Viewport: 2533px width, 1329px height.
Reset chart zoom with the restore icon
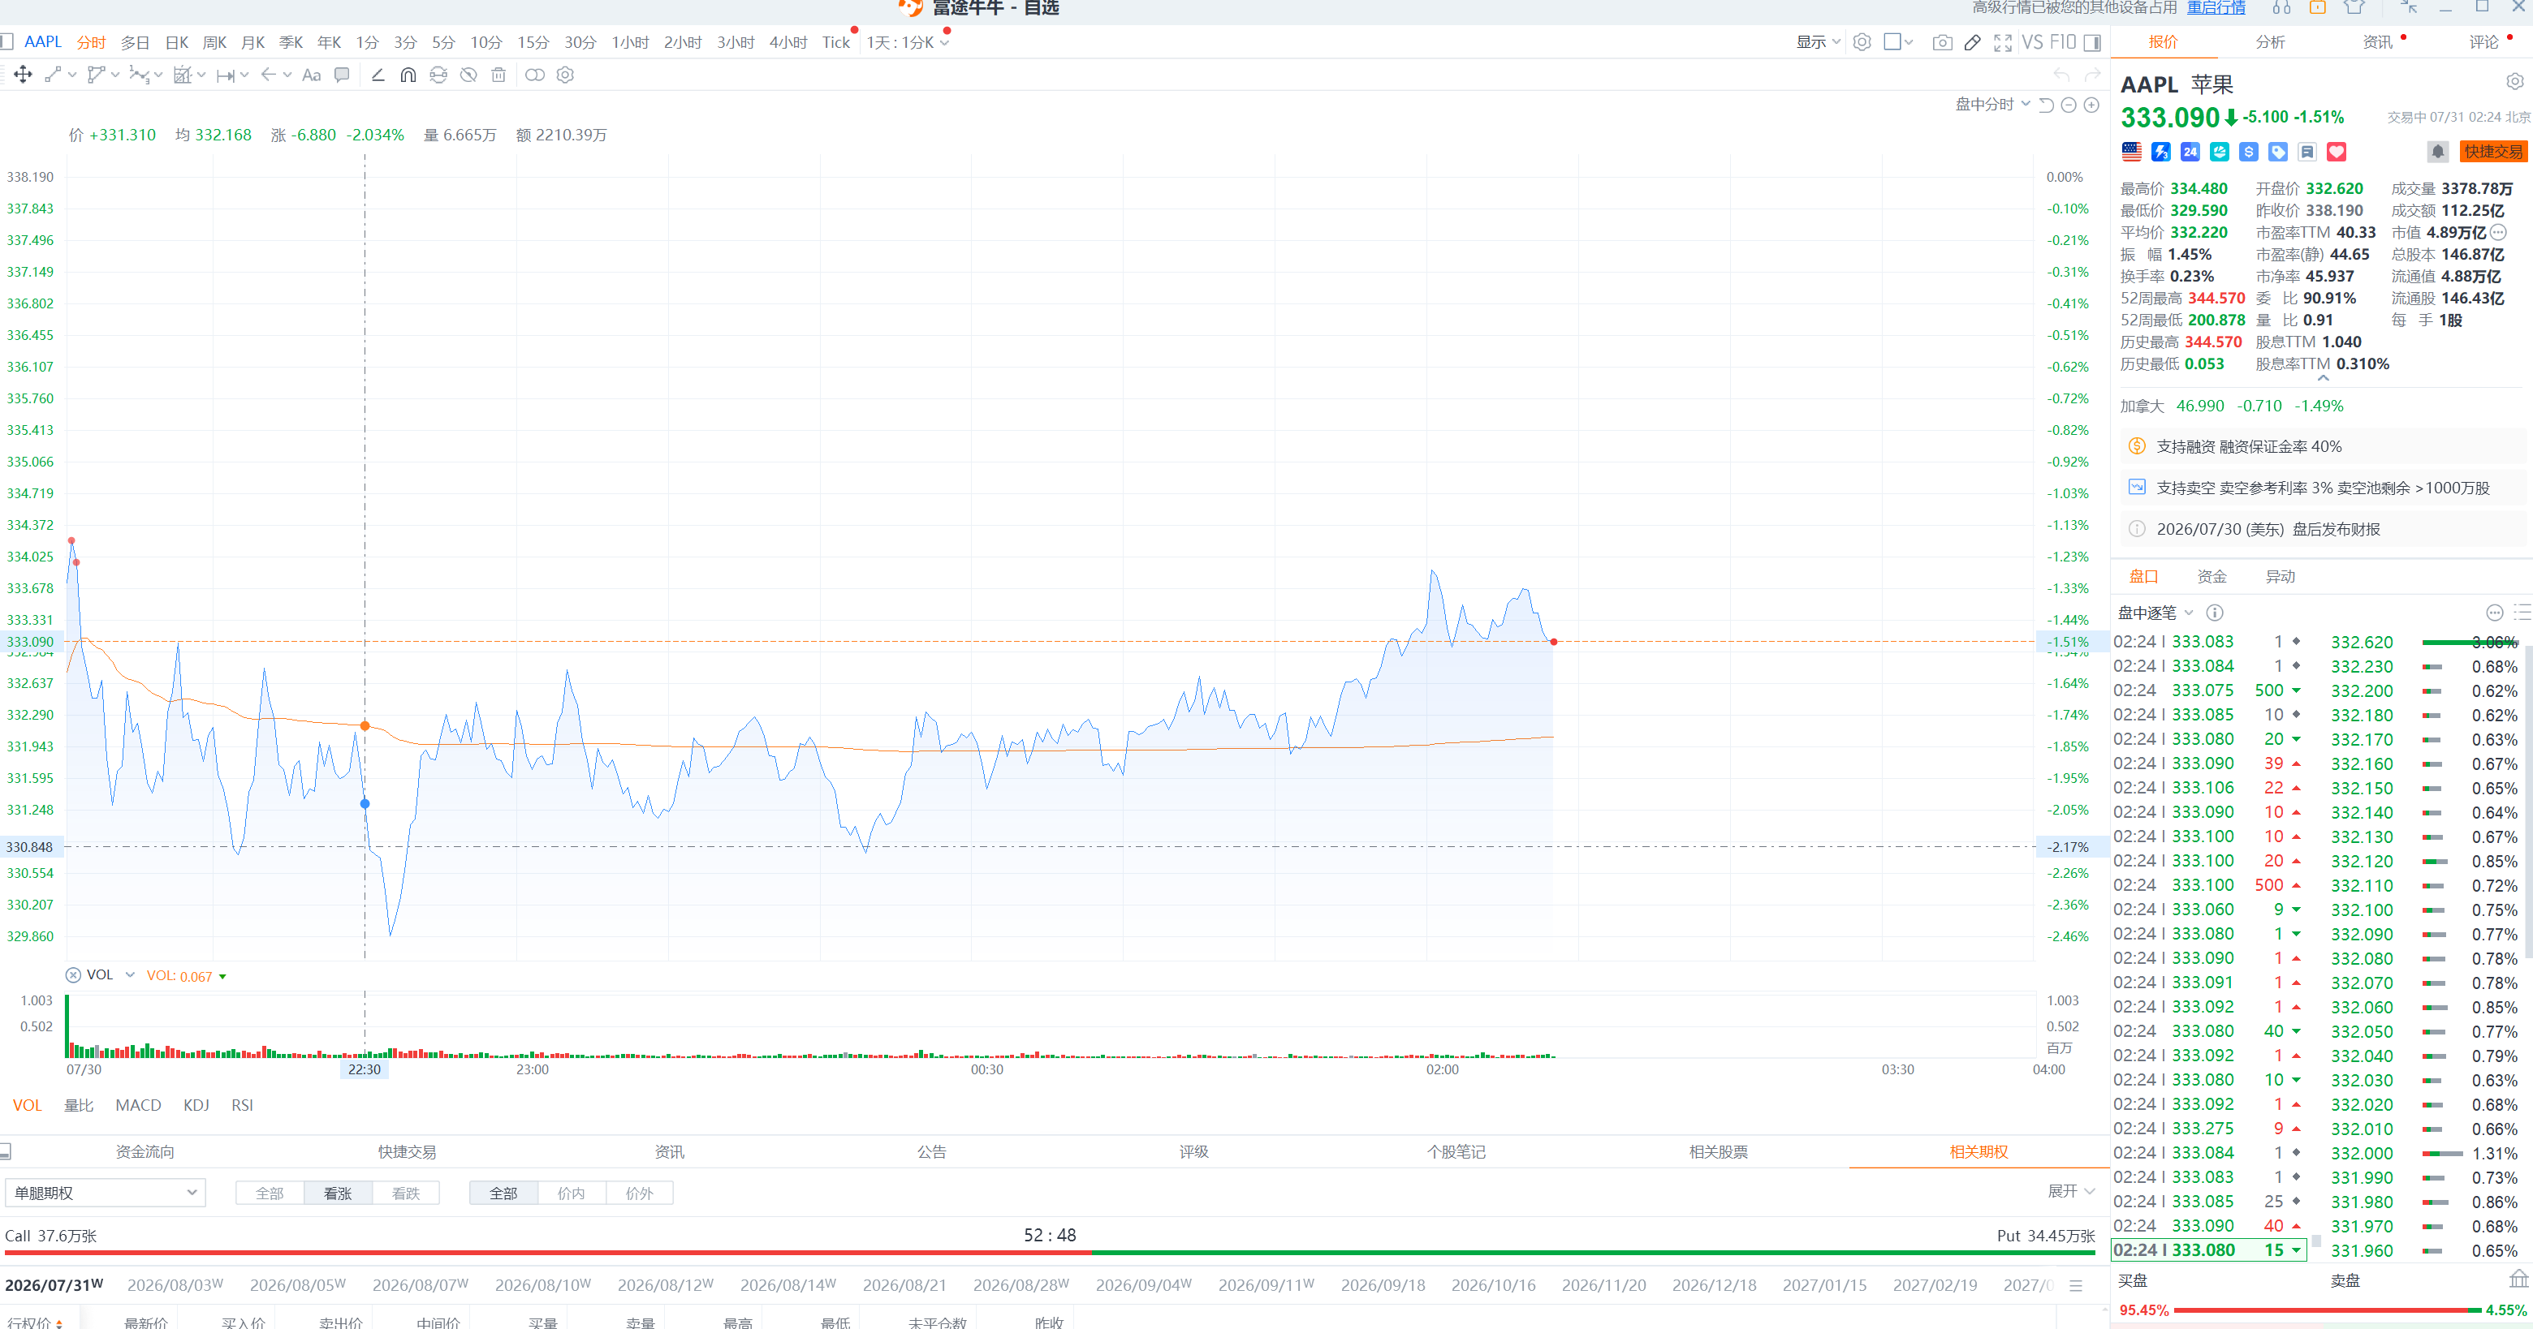[x=2046, y=105]
